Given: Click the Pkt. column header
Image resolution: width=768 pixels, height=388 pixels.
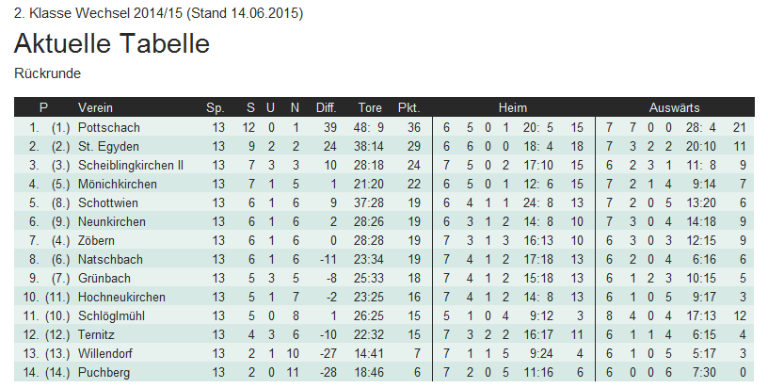Looking at the screenshot, I should point(409,107).
